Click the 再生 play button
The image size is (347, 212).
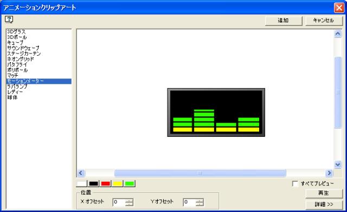324,194
